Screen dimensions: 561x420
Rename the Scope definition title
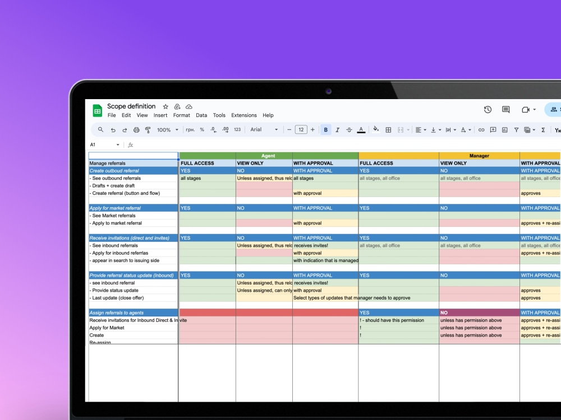131,106
